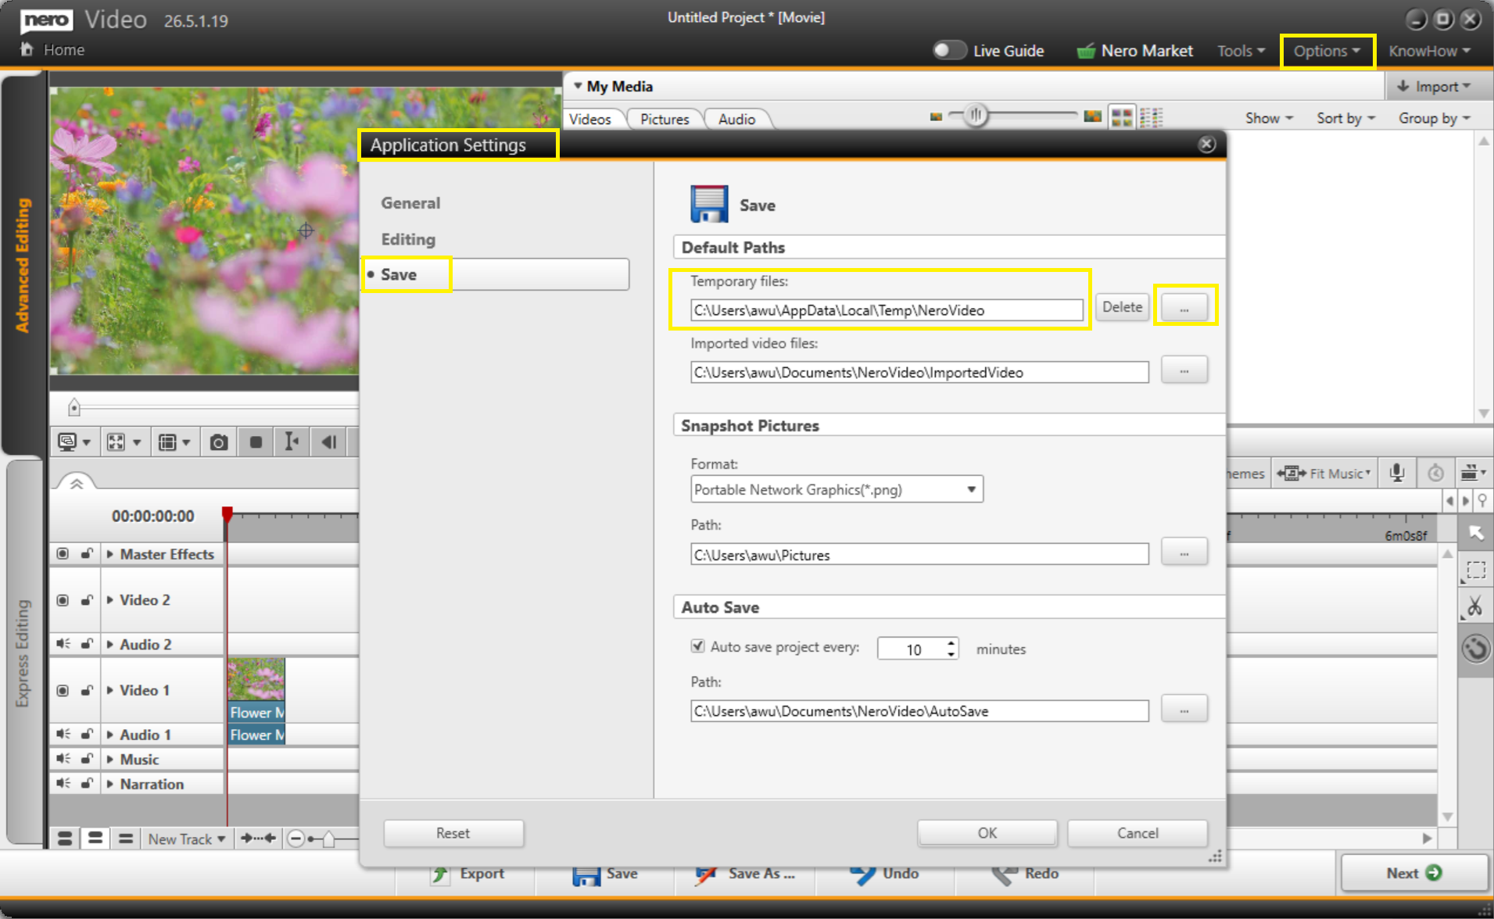Select the dashed marquee selection tool
Viewport: 1494px width, 919px height.
pyautogui.click(x=1475, y=570)
